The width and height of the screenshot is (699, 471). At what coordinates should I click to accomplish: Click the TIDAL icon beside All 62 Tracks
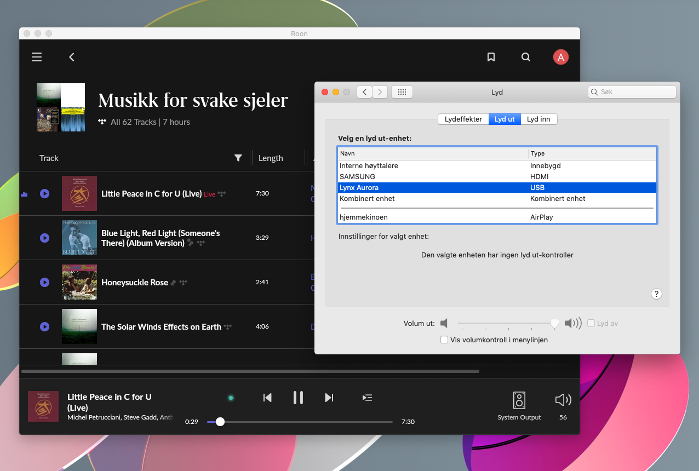click(102, 122)
